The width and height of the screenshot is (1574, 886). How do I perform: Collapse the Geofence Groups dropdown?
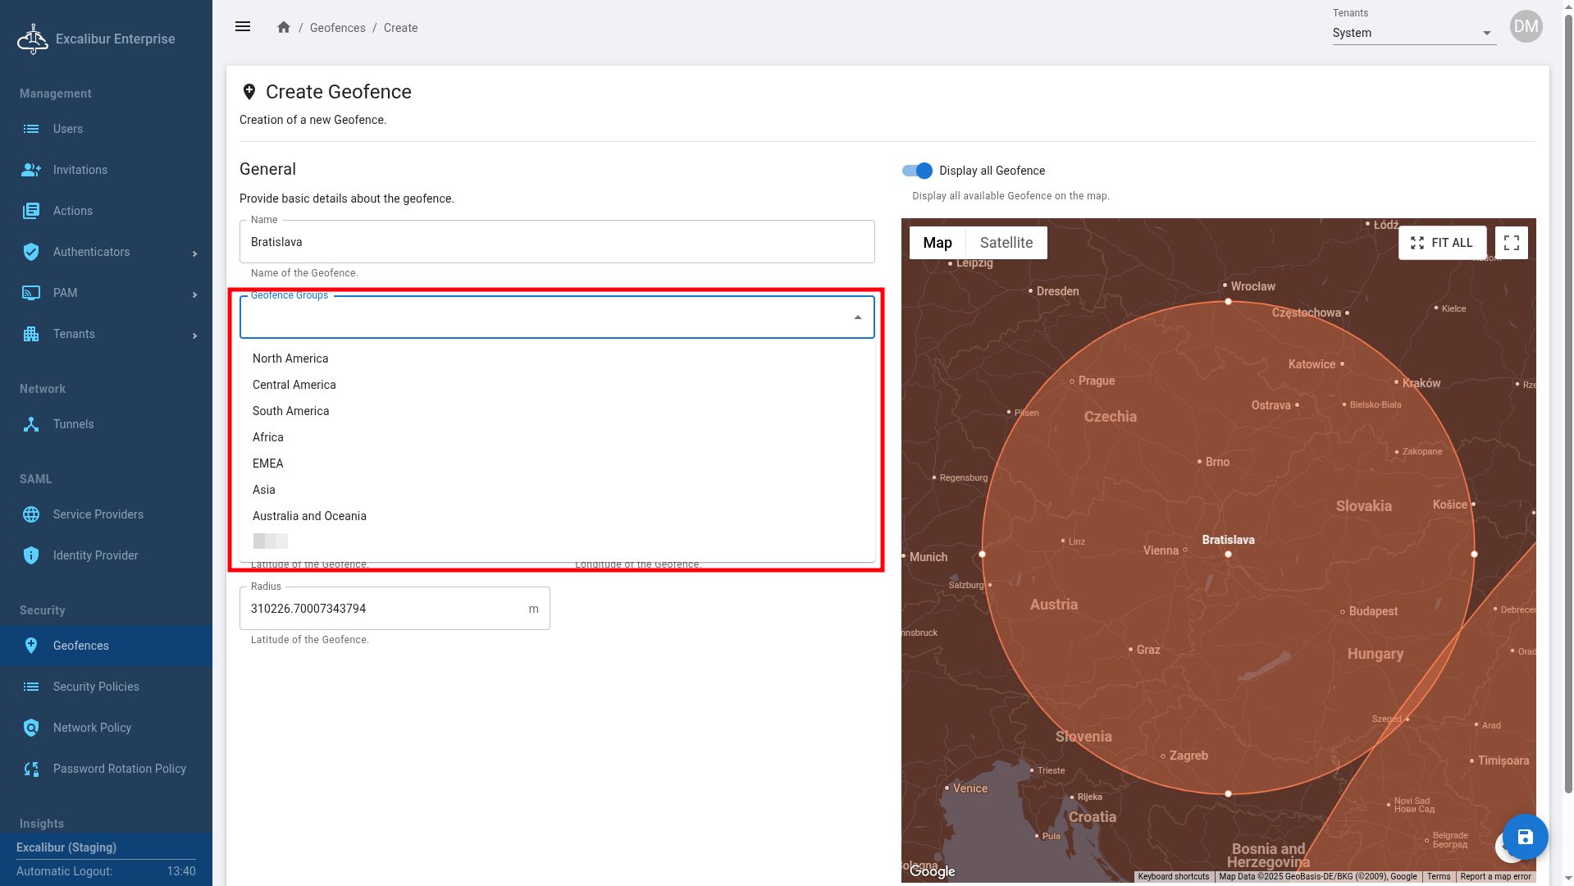(x=857, y=317)
